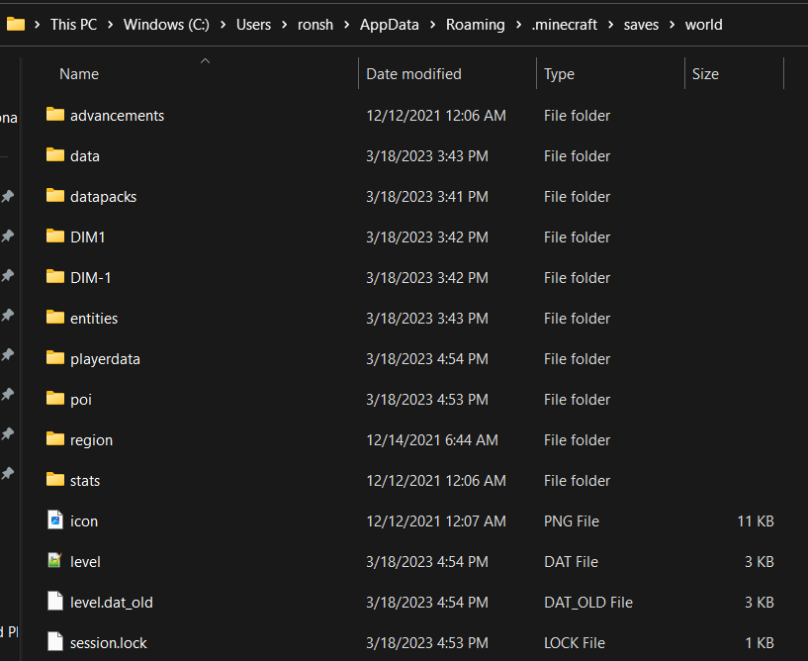
Task: Click the poi folder icon
Action: [x=55, y=398]
